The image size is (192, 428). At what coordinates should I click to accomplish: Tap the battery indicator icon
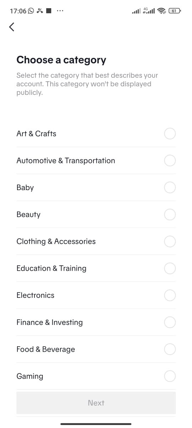175,11
